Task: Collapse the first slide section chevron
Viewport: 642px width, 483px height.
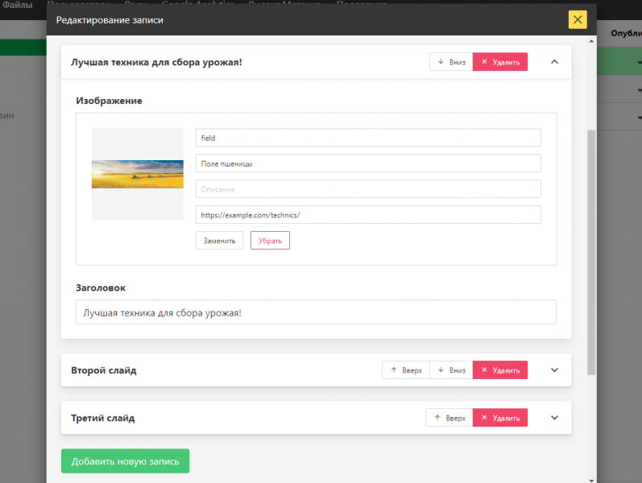Action: pos(554,62)
